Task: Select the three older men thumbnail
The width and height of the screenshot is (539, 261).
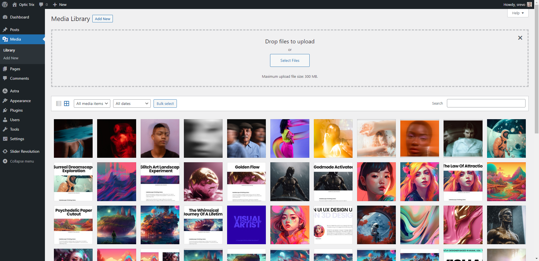Action: 246,138
